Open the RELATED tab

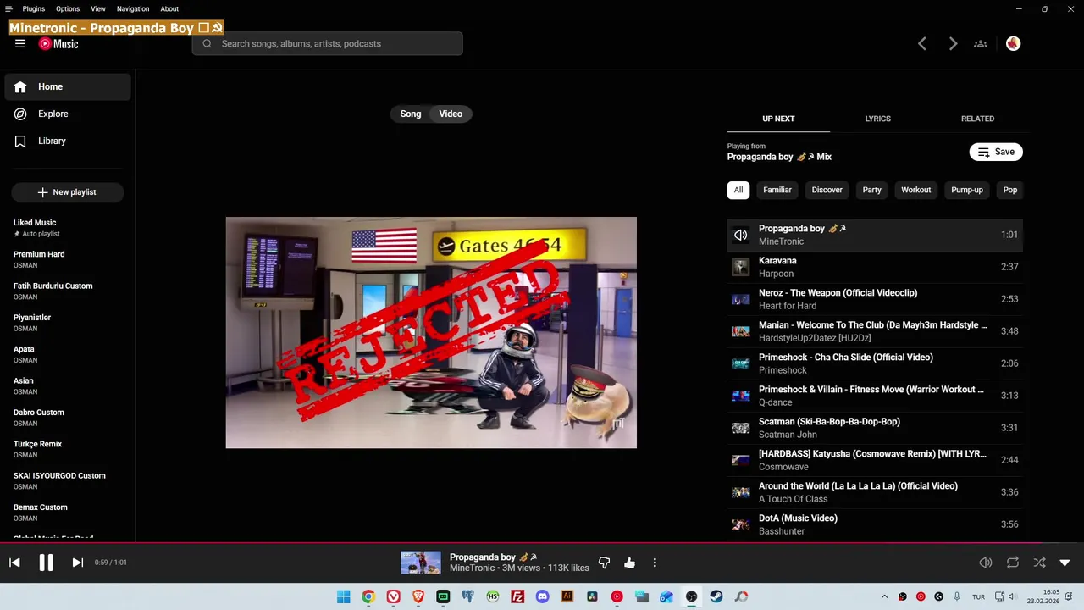click(x=977, y=119)
